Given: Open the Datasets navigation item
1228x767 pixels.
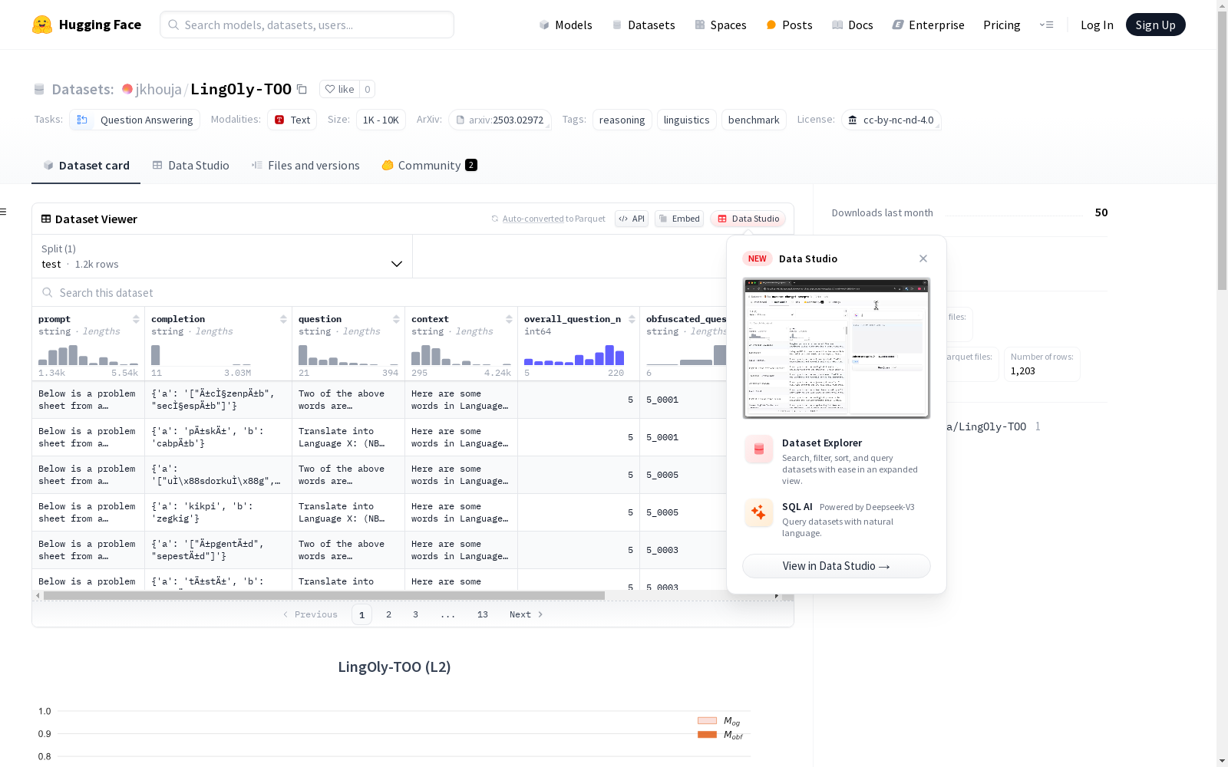Looking at the screenshot, I should coord(643,25).
